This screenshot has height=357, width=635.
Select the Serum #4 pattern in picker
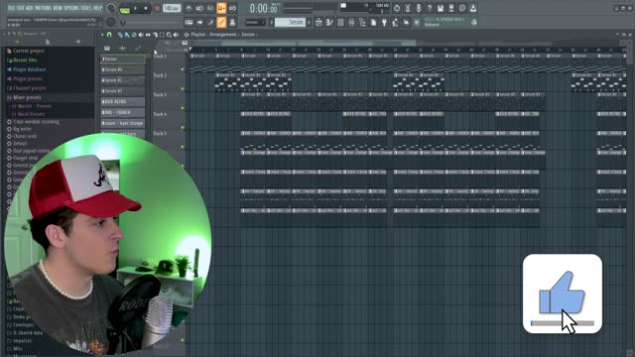click(x=123, y=69)
